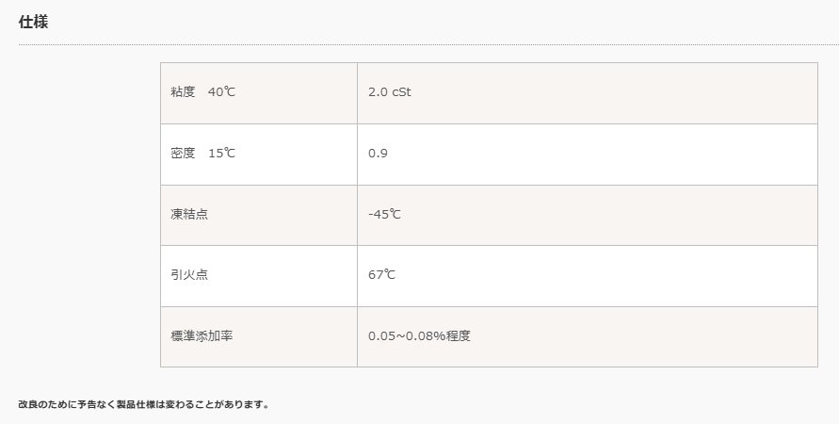
Task: Select the 凍結点 label cell
Action: [259, 215]
